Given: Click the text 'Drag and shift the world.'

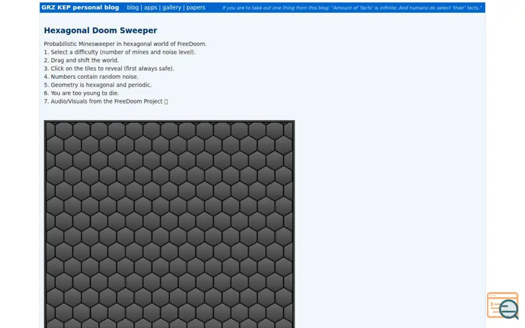Looking at the screenshot, I should (x=85, y=60).
